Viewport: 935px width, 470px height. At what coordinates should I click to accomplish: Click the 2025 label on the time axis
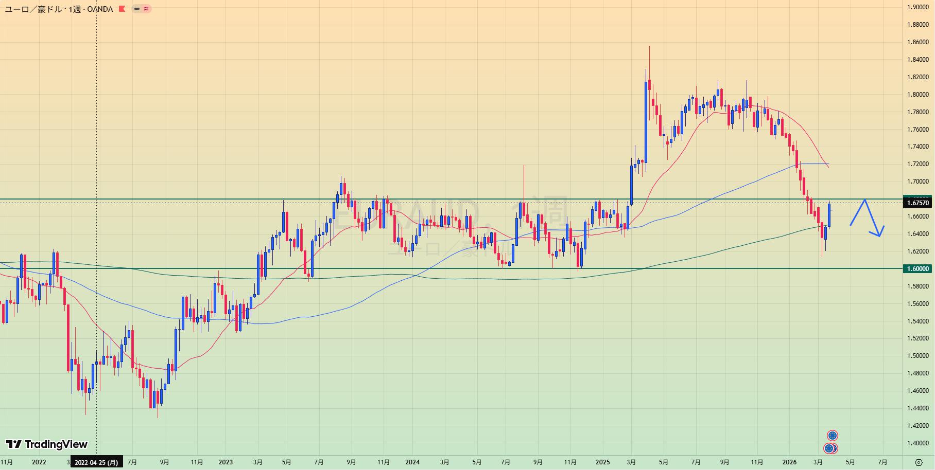coord(602,462)
